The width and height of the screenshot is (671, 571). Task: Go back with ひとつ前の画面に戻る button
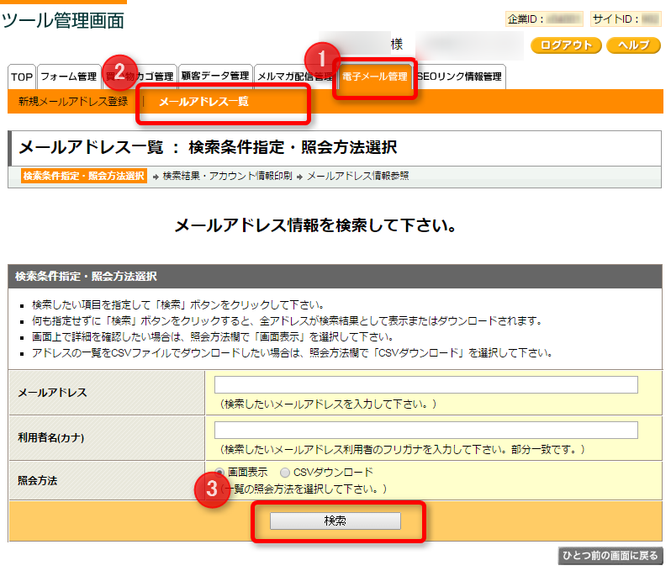click(x=610, y=556)
